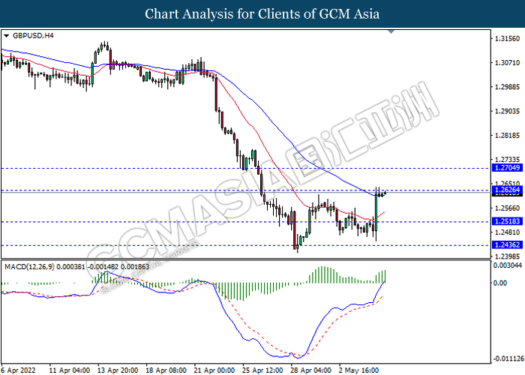Click the 0.003044 MACD scale value
This screenshot has height=375, width=525.
(x=508, y=265)
